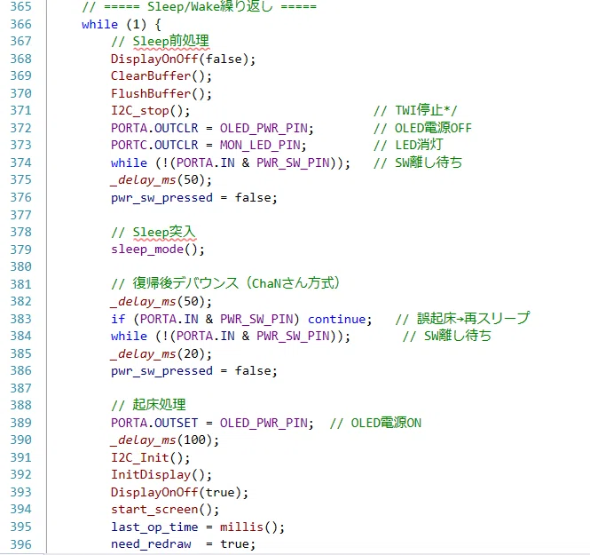590x555 pixels.
Task: Click the OLED電源OFF comment
Action: (x=422, y=128)
